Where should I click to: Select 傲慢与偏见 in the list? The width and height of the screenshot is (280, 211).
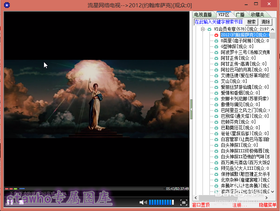point(240,104)
